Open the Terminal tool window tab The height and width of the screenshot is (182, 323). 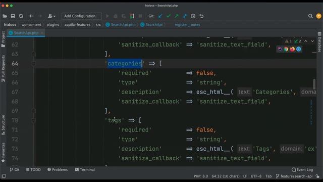tap(85, 170)
